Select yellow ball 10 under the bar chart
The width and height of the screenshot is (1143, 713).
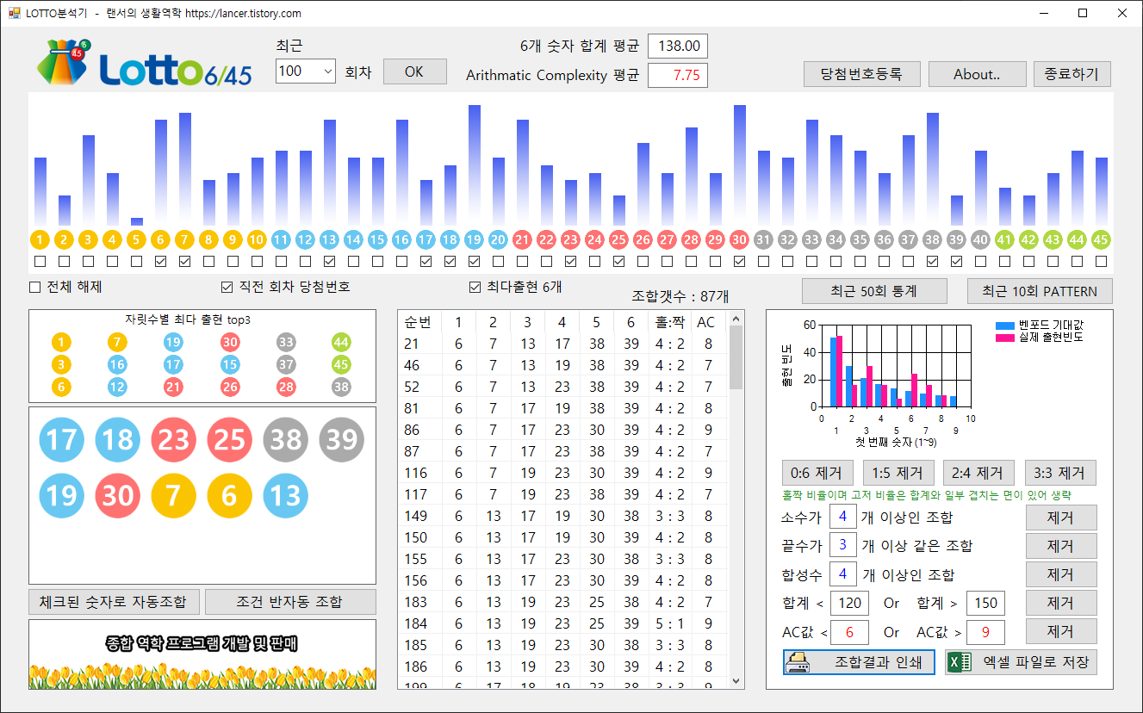coord(257,240)
